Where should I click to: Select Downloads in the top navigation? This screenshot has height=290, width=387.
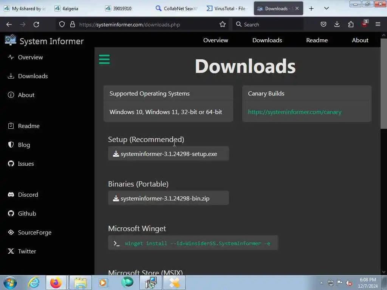click(x=267, y=40)
